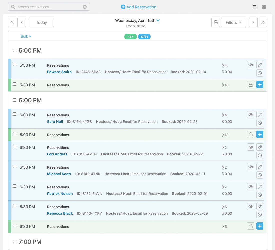
Task: Open the date picker for Wednesday, April 15th
Action: tap(158, 20)
